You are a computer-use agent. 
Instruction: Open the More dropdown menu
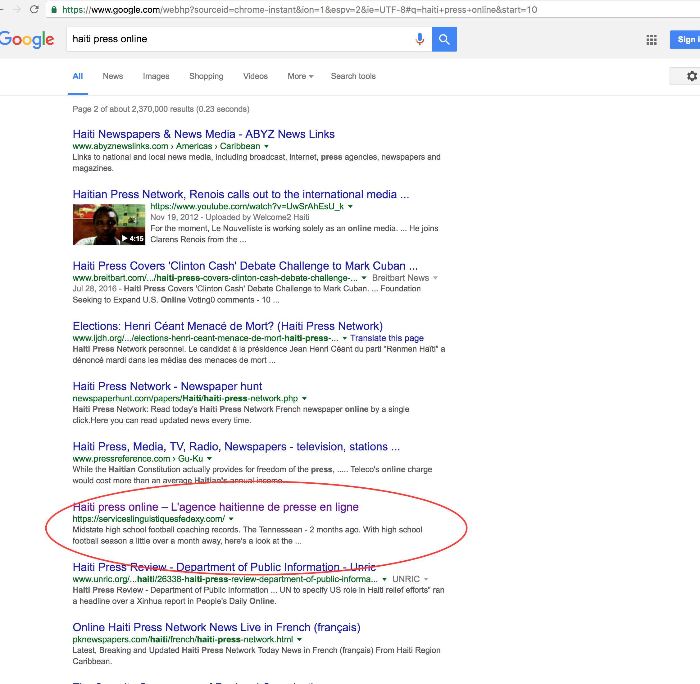pos(300,76)
